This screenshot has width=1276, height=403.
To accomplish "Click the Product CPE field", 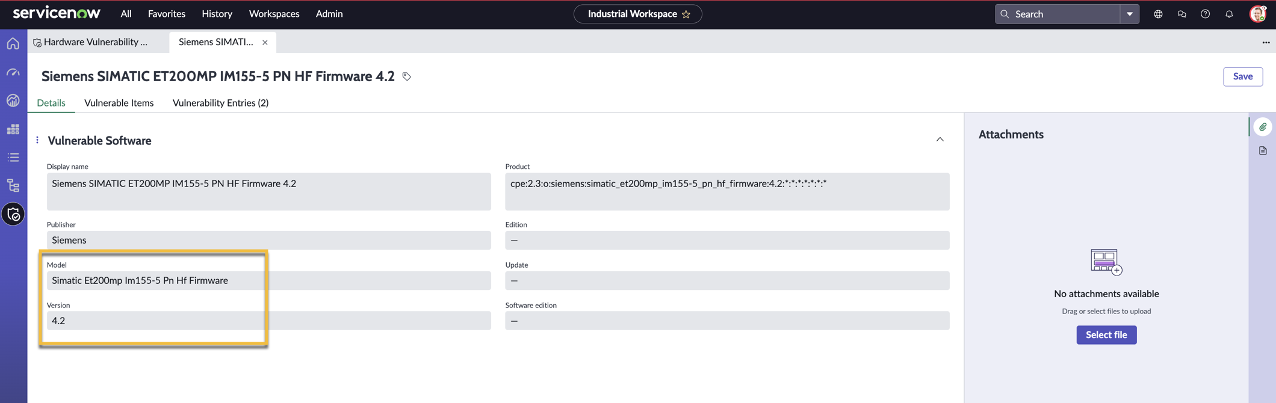I will [x=727, y=191].
